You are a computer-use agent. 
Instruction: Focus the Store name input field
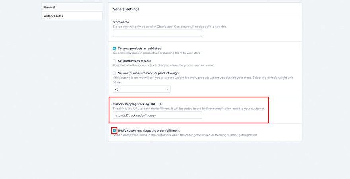click(x=157, y=33)
